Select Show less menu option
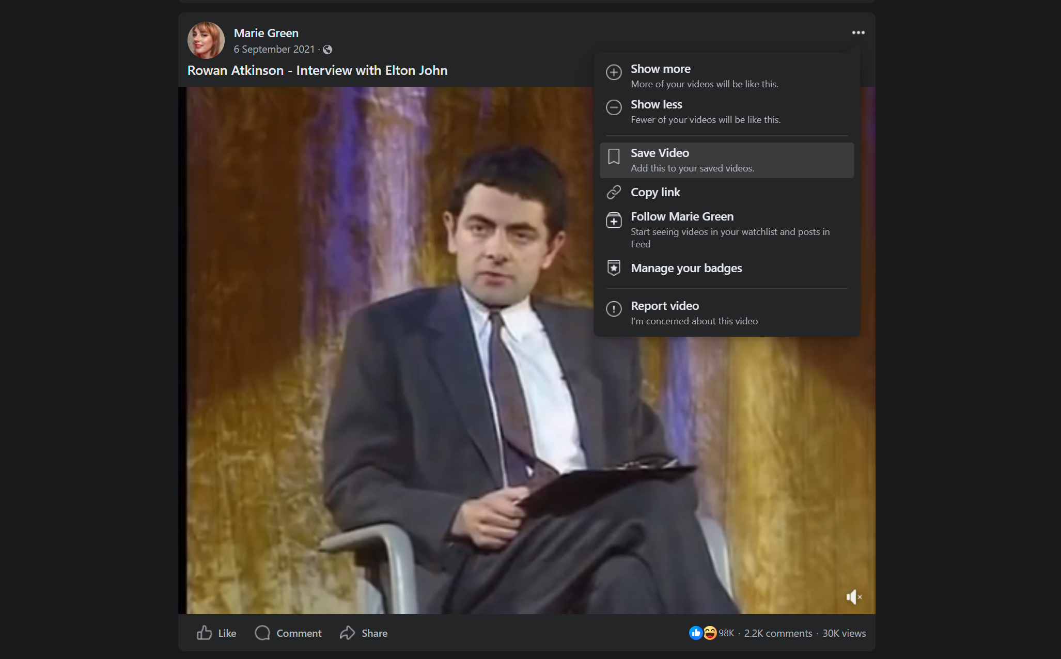The width and height of the screenshot is (1061, 659). (x=727, y=112)
